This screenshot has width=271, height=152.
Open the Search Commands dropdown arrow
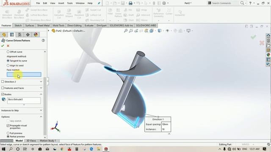(246, 3)
